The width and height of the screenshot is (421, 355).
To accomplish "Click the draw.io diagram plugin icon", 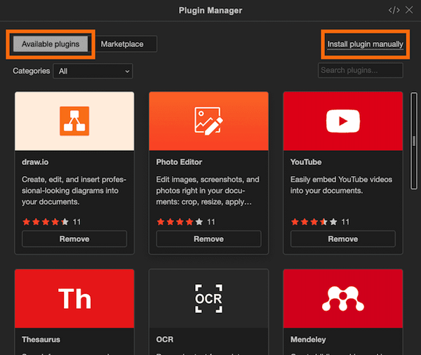I will click(74, 121).
